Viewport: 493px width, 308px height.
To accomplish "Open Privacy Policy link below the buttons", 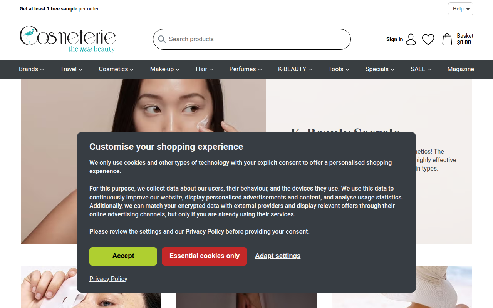I will (x=108, y=279).
